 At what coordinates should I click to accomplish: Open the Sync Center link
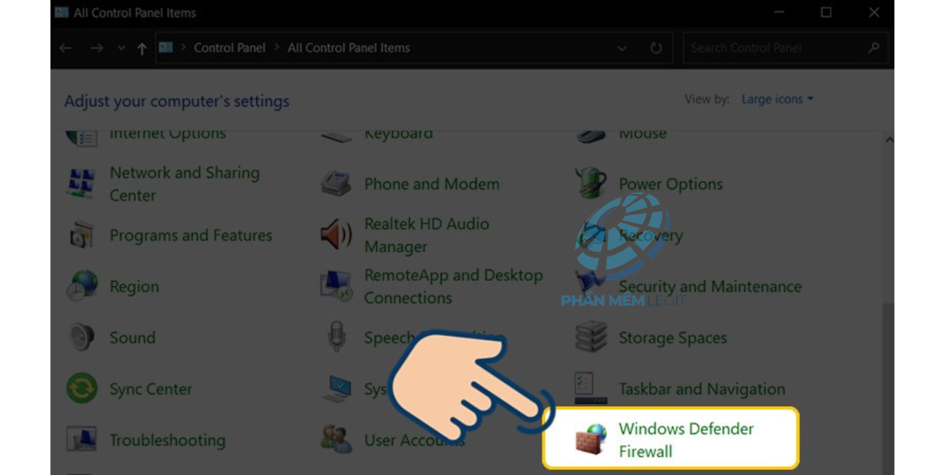pos(151,389)
